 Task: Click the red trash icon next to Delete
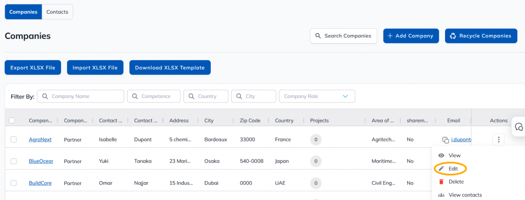[x=441, y=182]
